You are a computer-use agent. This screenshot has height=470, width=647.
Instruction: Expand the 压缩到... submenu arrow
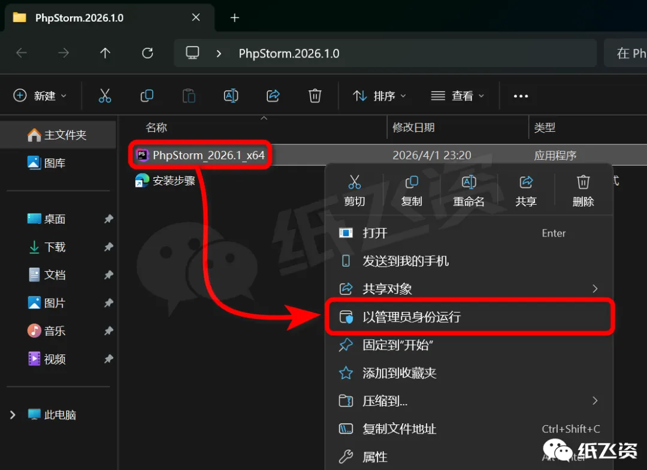pyautogui.click(x=595, y=401)
